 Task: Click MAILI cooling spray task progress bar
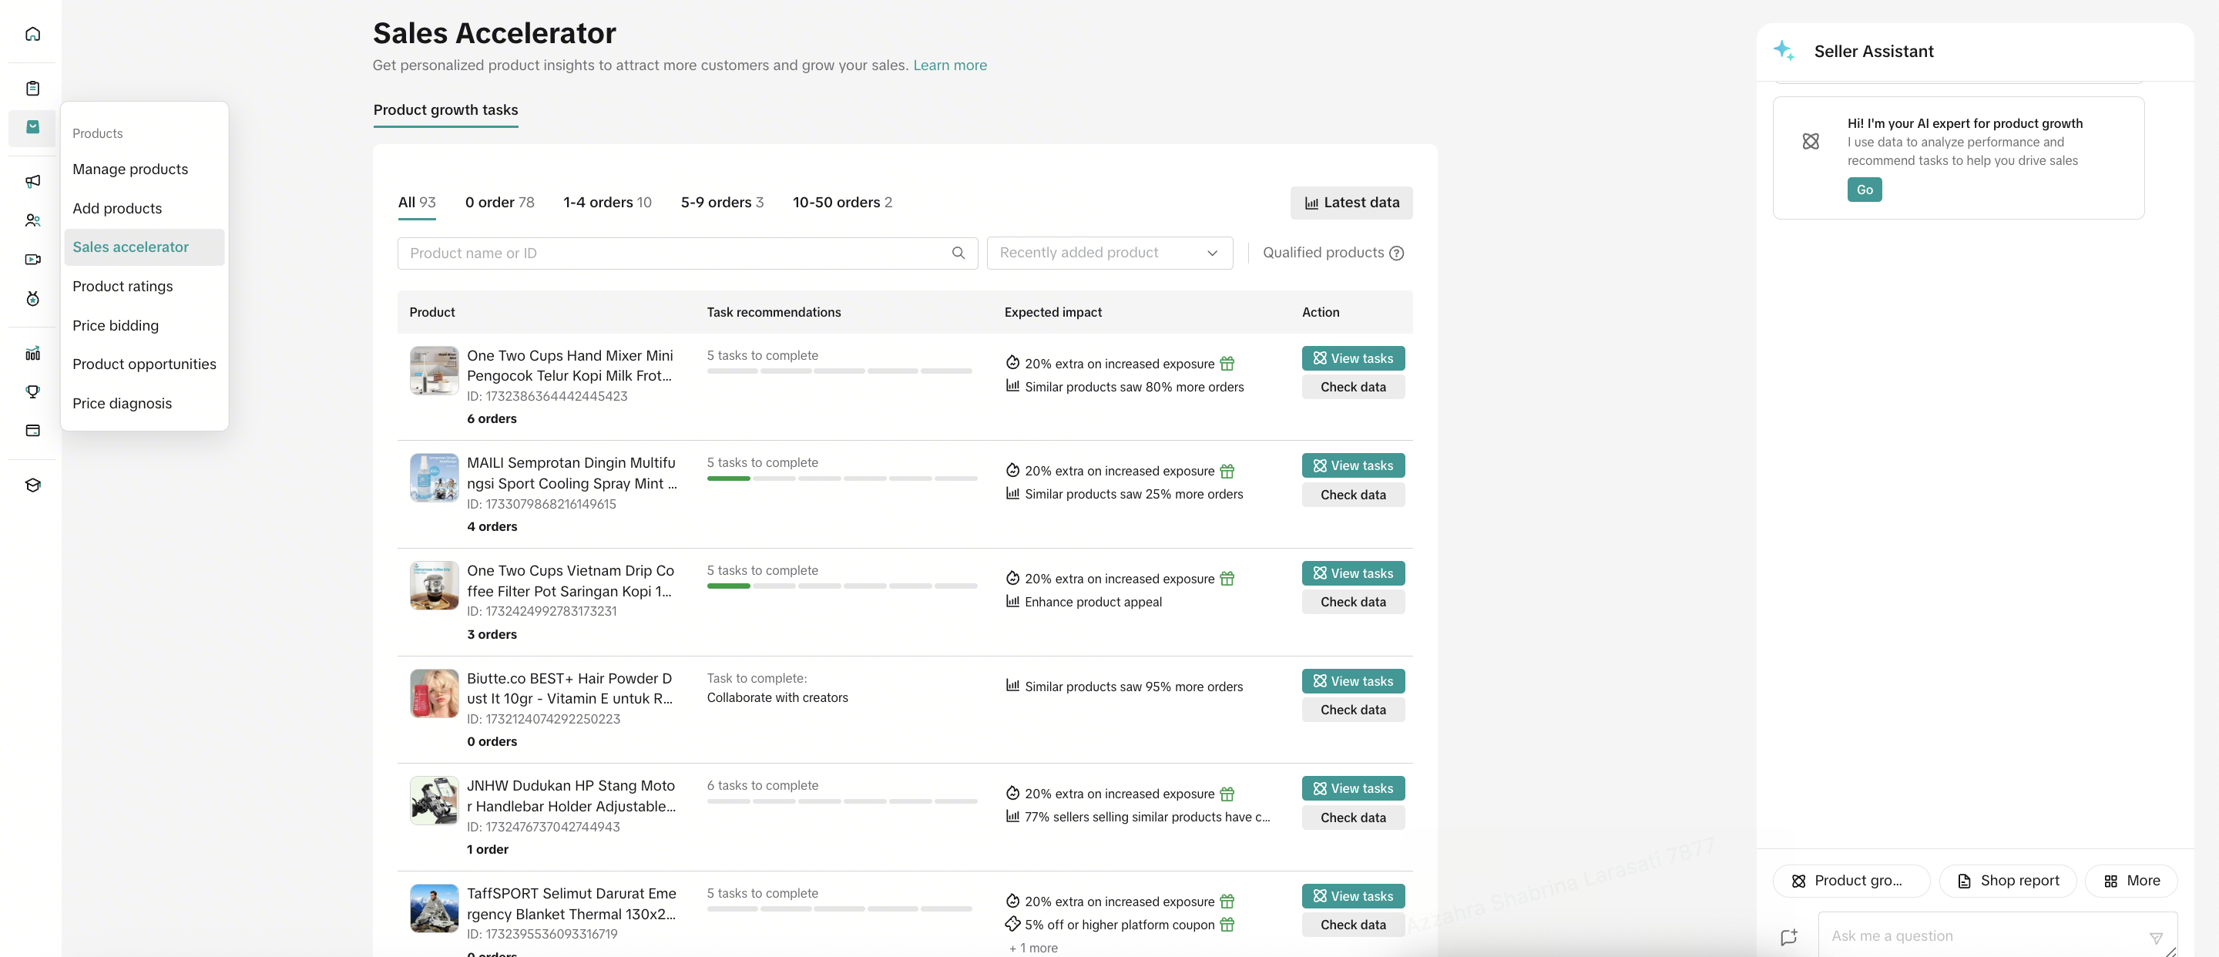tap(841, 478)
